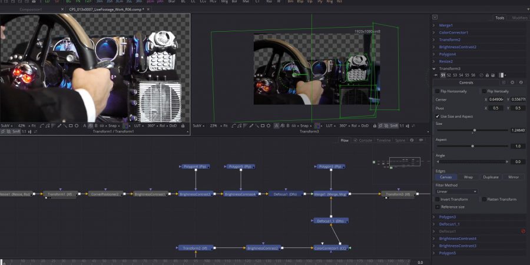Select the CornerPositioner2 node

105,194
